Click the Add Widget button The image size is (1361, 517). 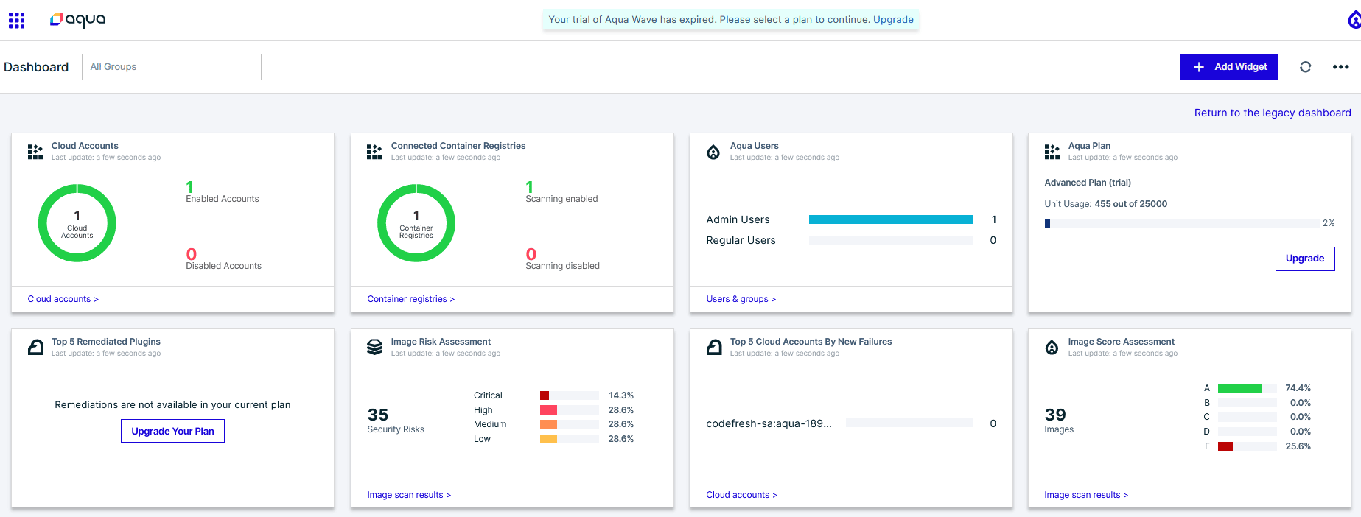(x=1229, y=67)
